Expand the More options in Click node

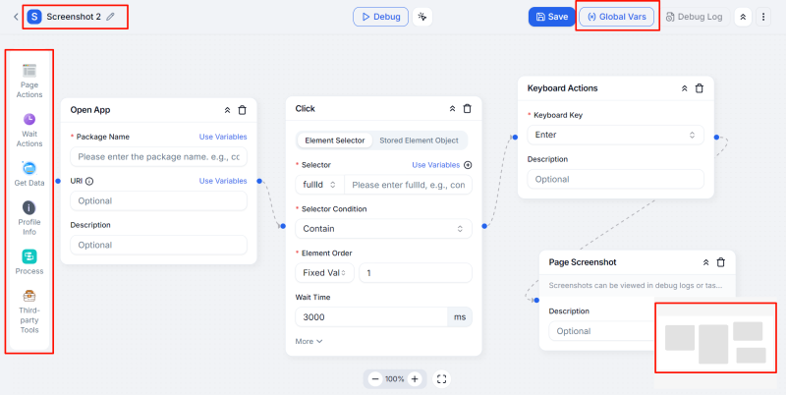pos(309,341)
